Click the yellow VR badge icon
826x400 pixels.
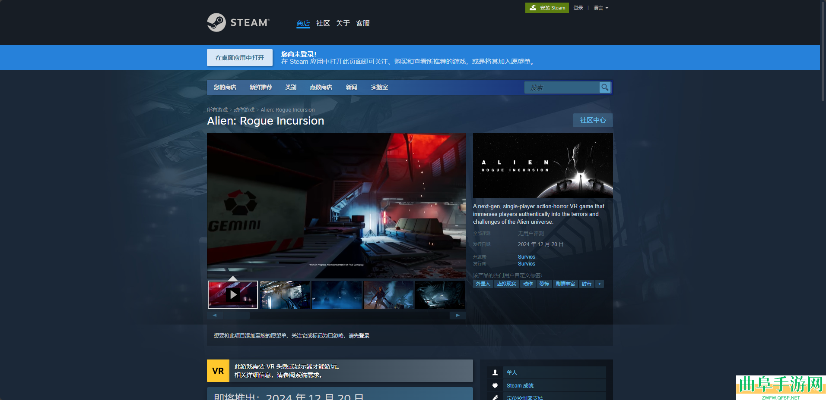tap(218, 371)
